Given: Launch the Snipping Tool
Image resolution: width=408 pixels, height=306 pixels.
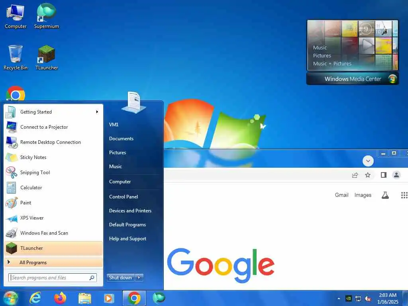Looking at the screenshot, I should tap(53, 172).
